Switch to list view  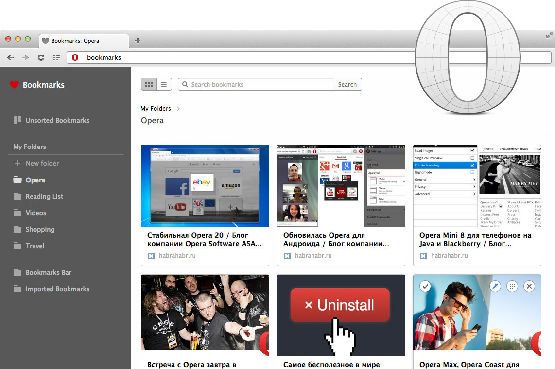[164, 84]
